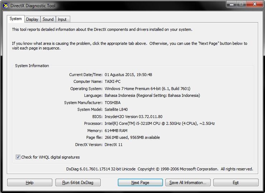Click the System Information group label

[x=32, y=66]
